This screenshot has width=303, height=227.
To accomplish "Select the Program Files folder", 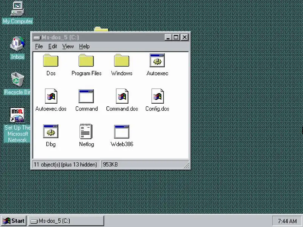I will [86, 61].
